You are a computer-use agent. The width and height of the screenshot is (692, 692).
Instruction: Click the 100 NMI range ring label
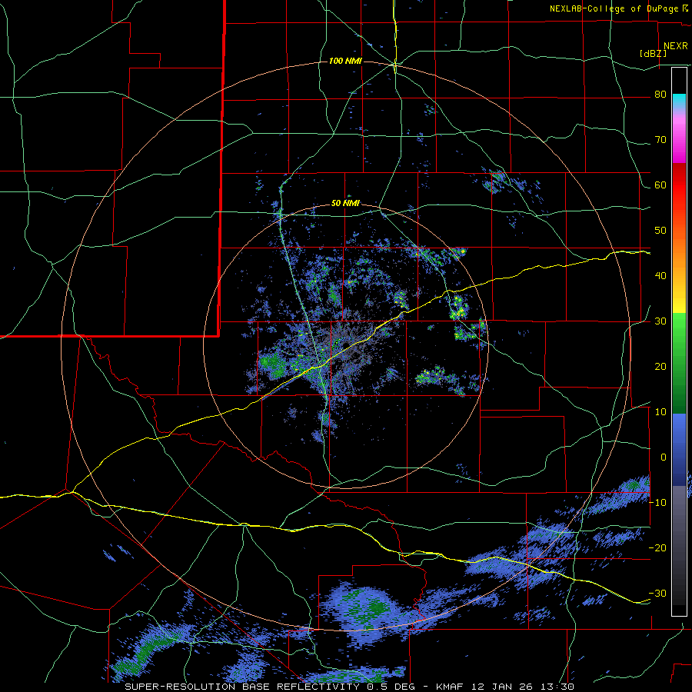coord(345,61)
